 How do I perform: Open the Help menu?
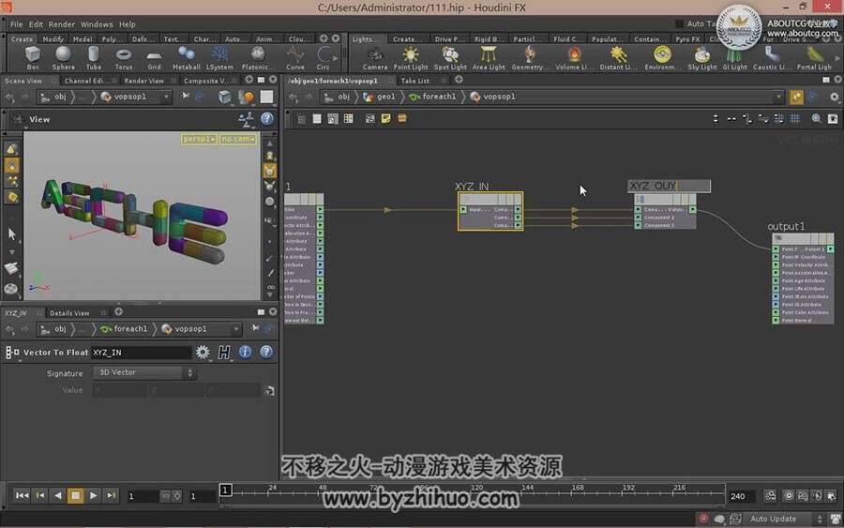pyautogui.click(x=128, y=24)
